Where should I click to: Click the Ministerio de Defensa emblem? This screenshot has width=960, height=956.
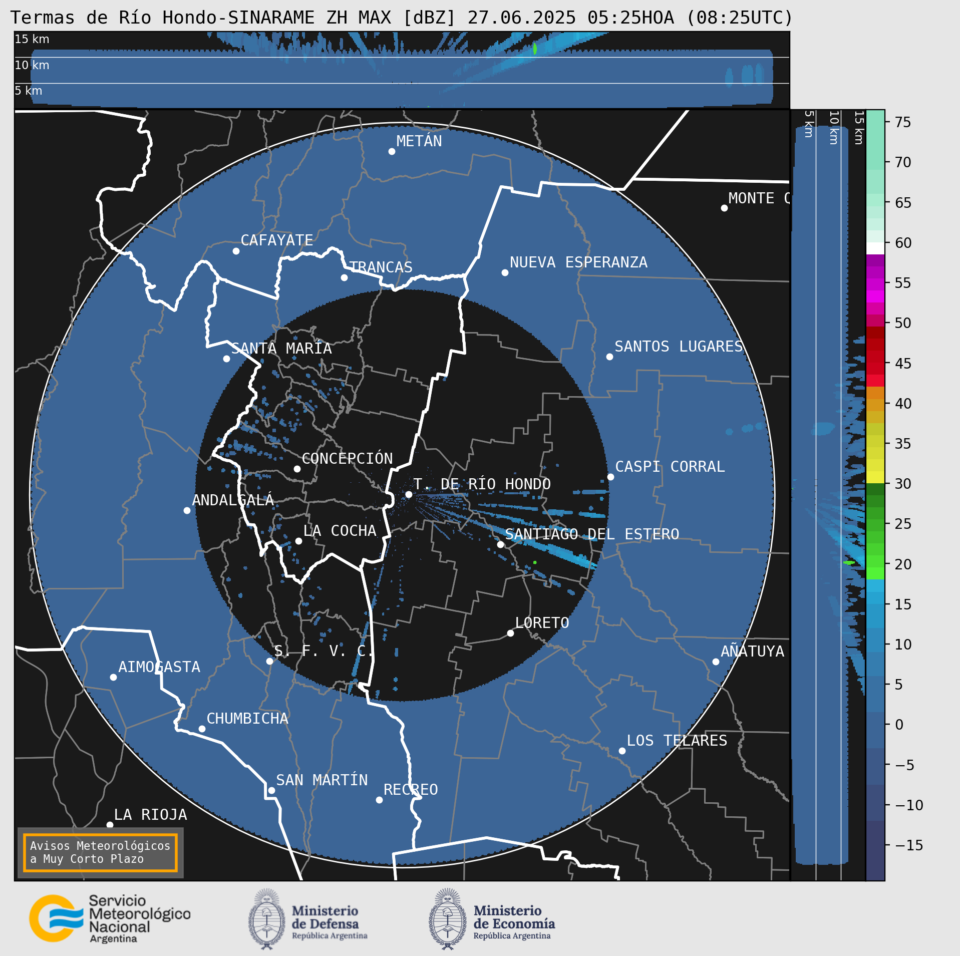point(267,919)
